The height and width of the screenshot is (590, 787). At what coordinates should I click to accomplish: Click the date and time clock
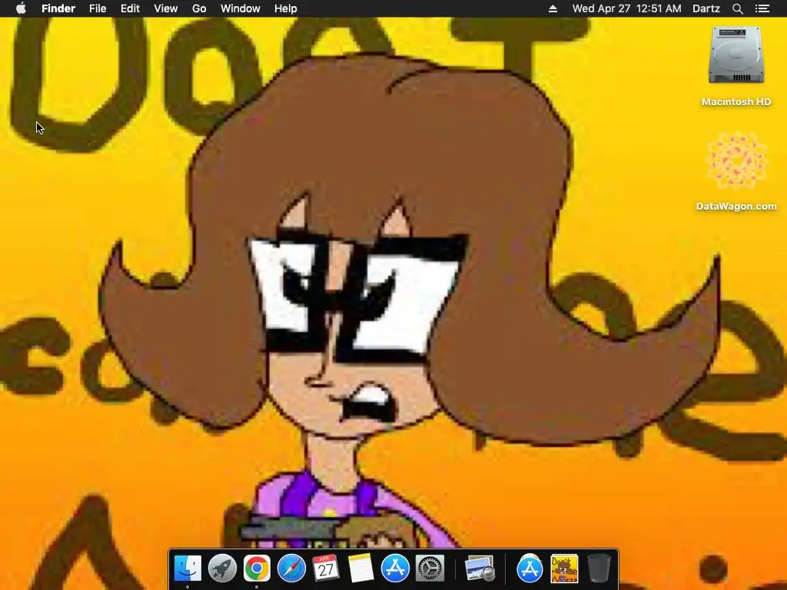[x=627, y=8]
